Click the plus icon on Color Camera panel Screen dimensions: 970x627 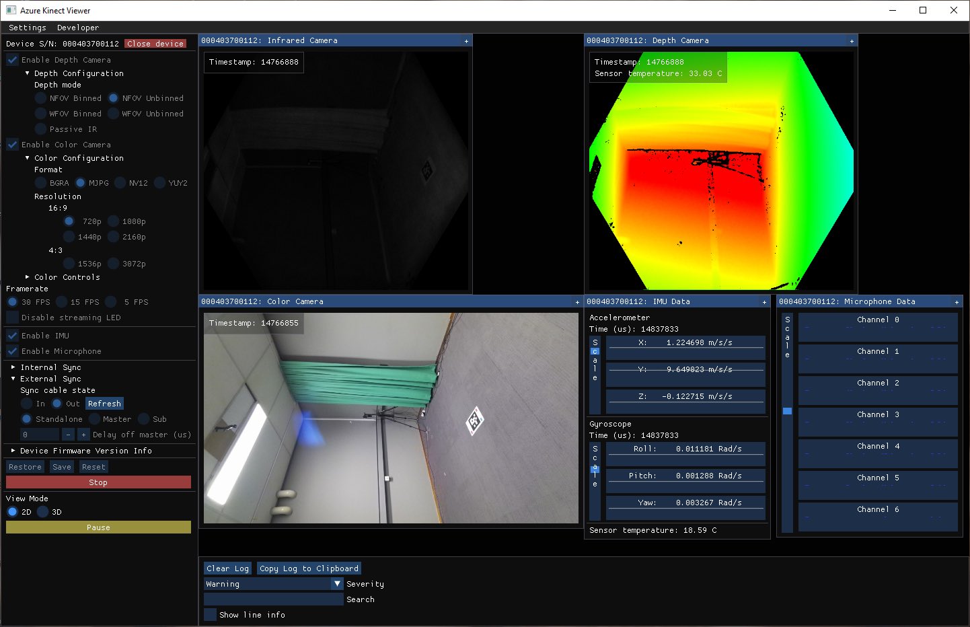click(x=577, y=302)
